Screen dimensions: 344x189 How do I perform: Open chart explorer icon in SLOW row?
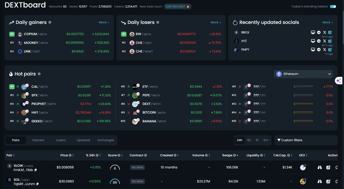pyautogui.click(x=328, y=167)
